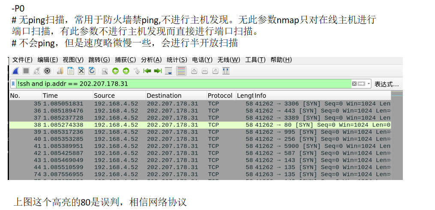Stop the running capture with the square icon

coord(26,71)
